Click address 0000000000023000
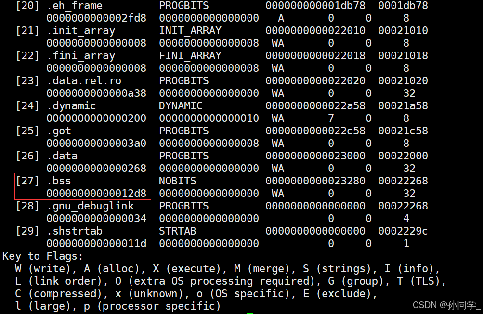This screenshot has height=314, width=483. (315, 156)
